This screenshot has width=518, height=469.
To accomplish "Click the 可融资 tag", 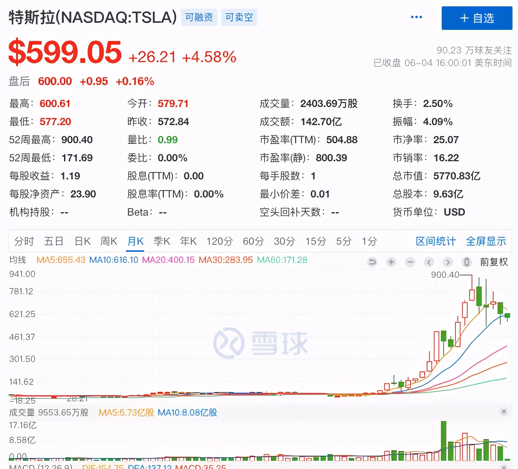I will coord(199,17).
